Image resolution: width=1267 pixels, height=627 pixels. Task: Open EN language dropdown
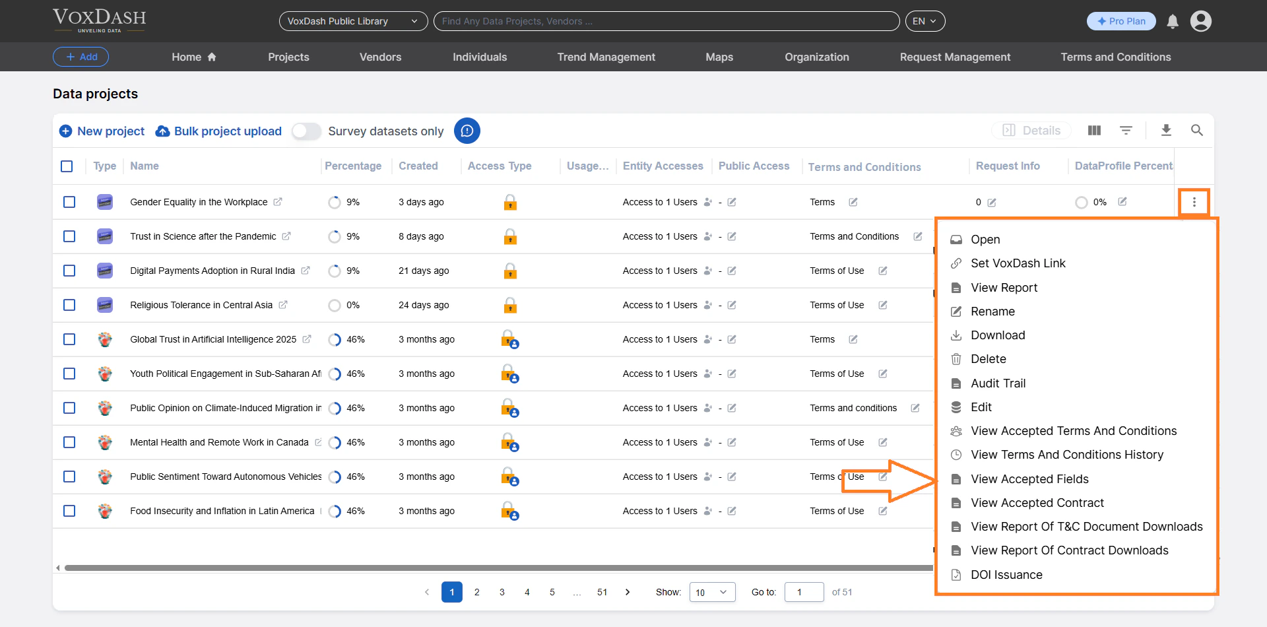pyautogui.click(x=925, y=21)
